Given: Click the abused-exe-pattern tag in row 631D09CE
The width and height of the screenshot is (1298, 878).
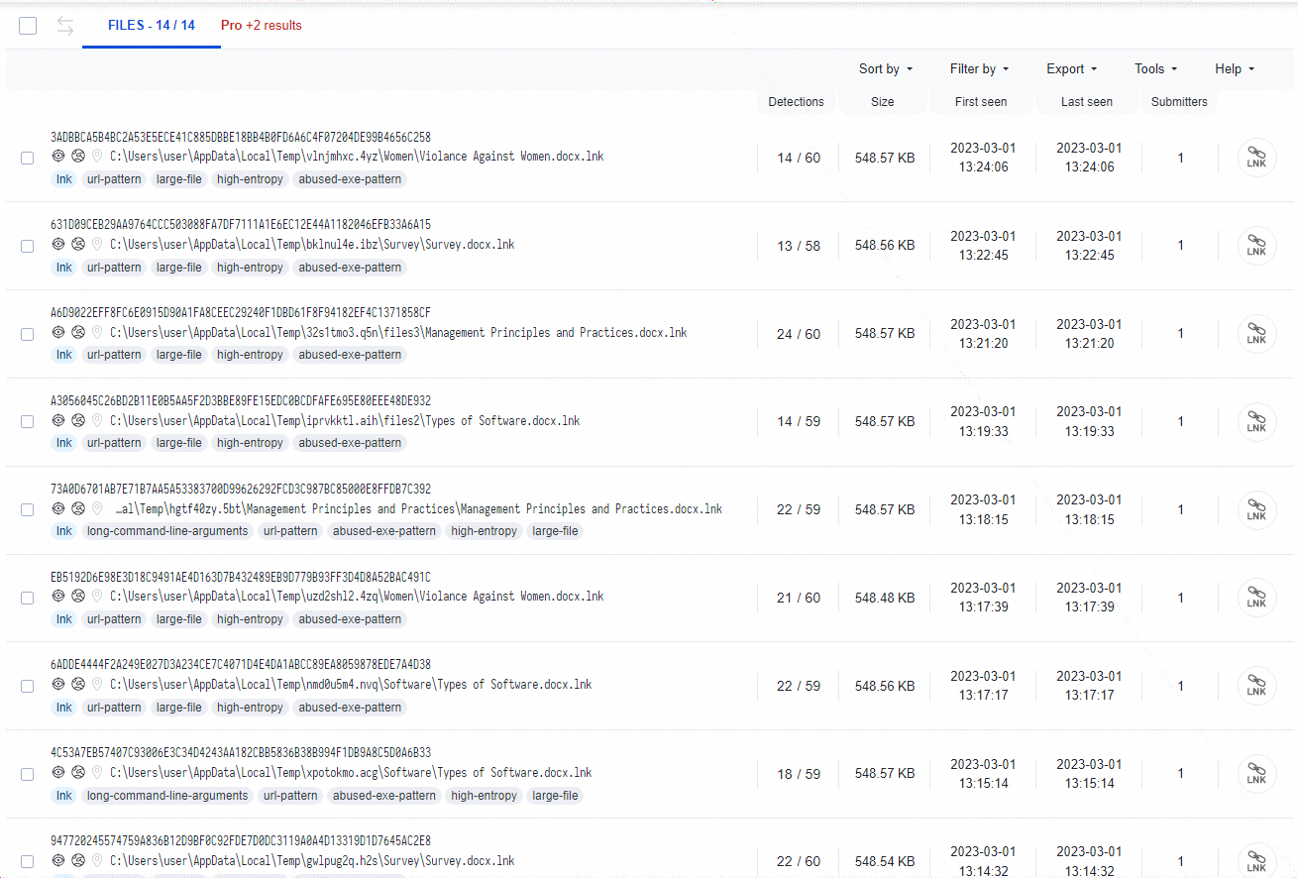Looking at the screenshot, I should click(350, 268).
